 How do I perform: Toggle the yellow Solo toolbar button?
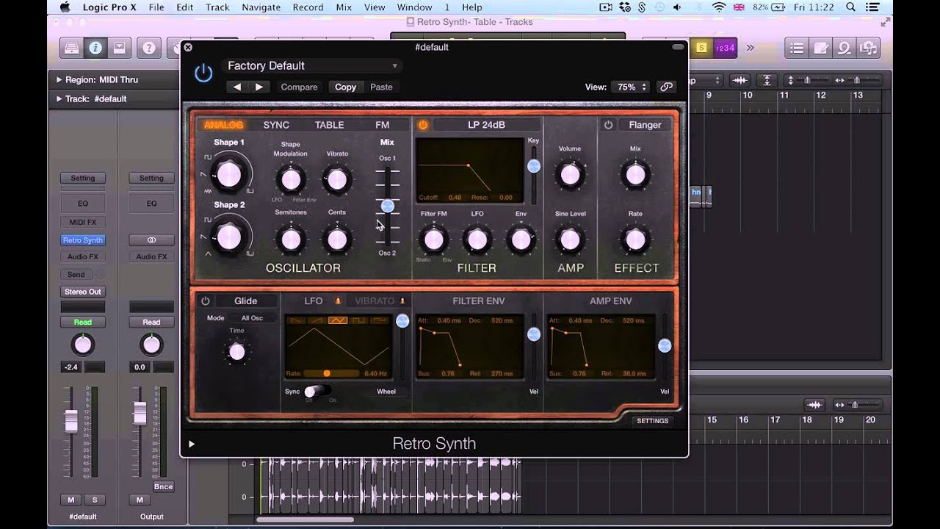pyautogui.click(x=701, y=48)
